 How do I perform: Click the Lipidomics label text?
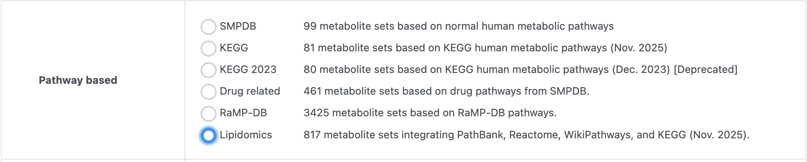(246, 135)
